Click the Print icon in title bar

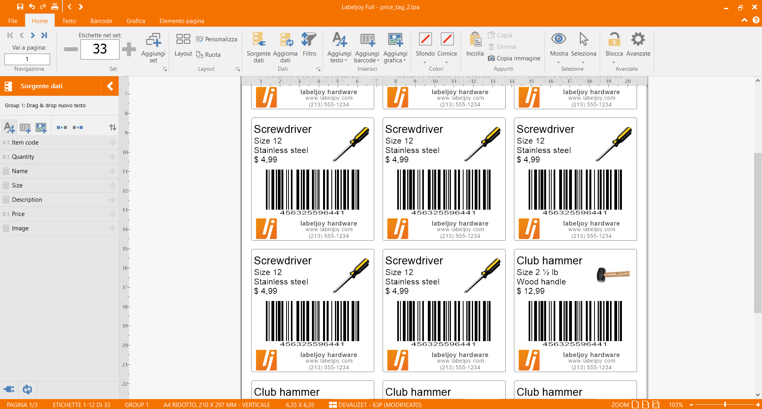pyautogui.click(x=55, y=7)
